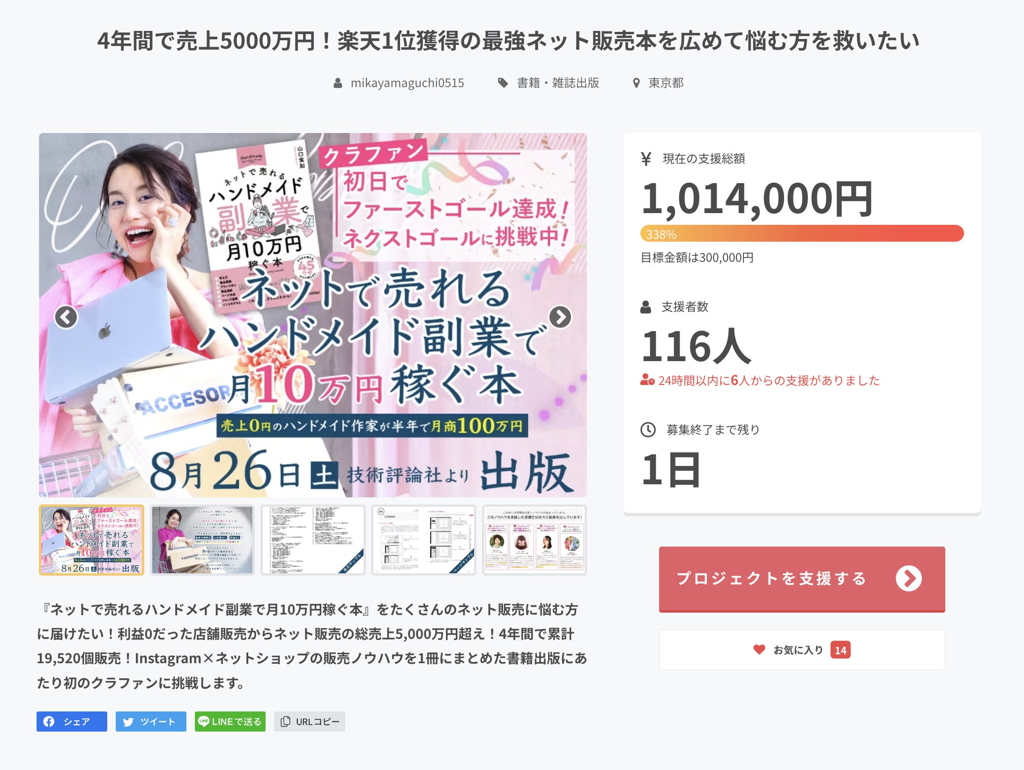This screenshot has height=770, width=1024.
Task: Click the Twitter bird tweet button
Action: pos(151,721)
